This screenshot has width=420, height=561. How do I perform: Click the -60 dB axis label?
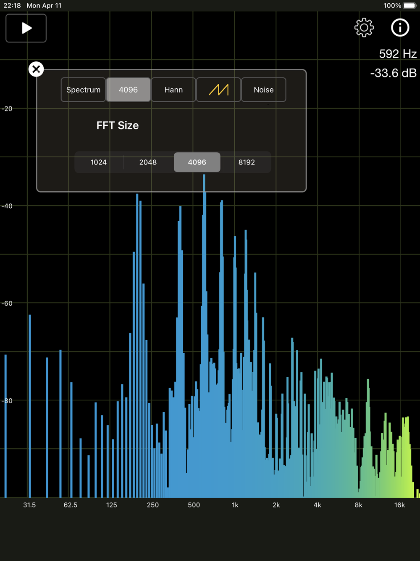tap(7, 304)
